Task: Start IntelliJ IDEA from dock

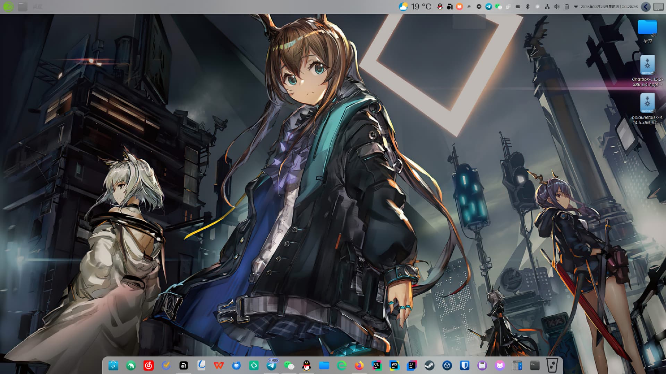Action: (411, 366)
